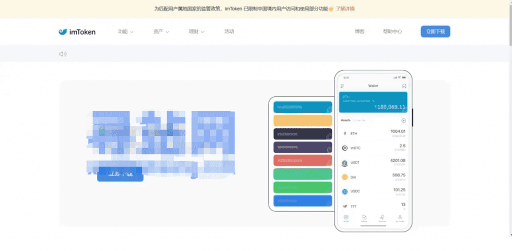Select the red wallet card
The image size is (512, 251).
[302, 160]
